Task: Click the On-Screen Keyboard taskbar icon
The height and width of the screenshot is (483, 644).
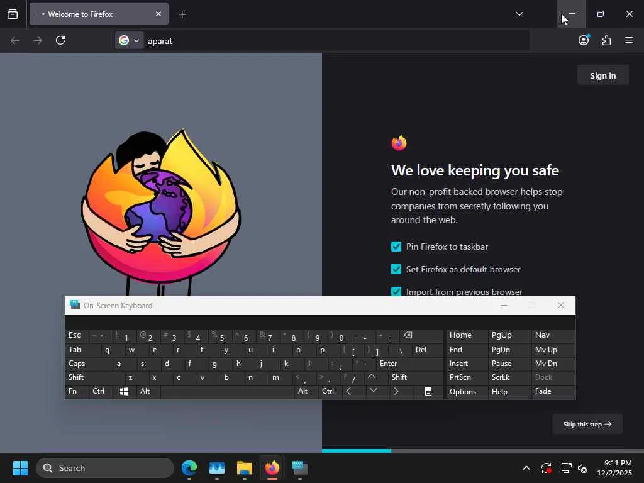Action: 300,468
